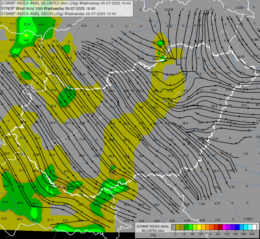Select the bright green legend swatch
The width and height of the screenshot is (260, 239).
coord(190,227)
